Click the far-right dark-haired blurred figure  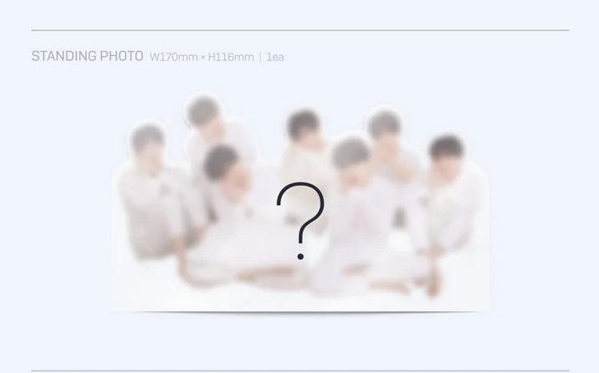tap(446, 149)
